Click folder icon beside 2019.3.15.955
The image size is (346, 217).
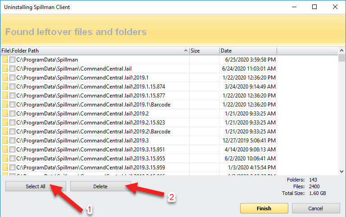5,159
